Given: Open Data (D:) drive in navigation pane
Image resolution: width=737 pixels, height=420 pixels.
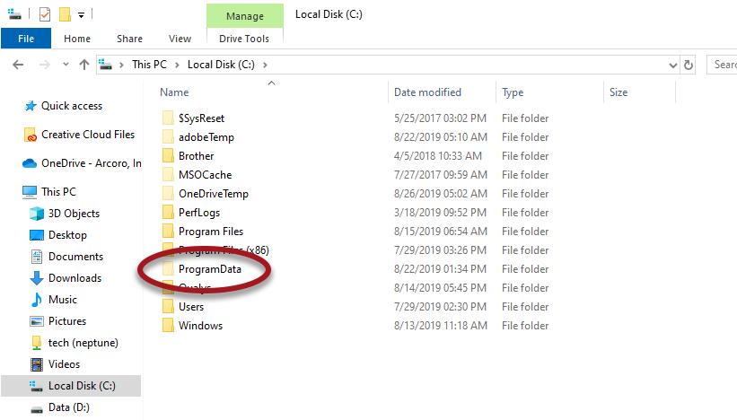Looking at the screenshot, I should [68, 407].
